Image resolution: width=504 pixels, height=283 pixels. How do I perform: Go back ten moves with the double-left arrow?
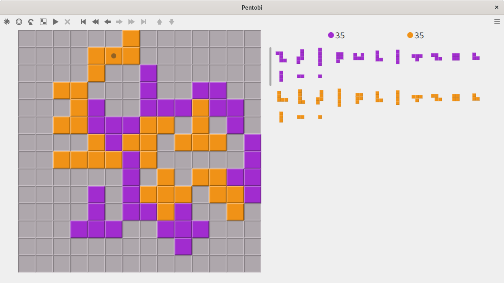(95, 22)
